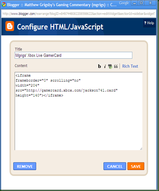Click the Chrome icon in title bar
The height and width of the screenshot is (191, 159).
(4, 5)
